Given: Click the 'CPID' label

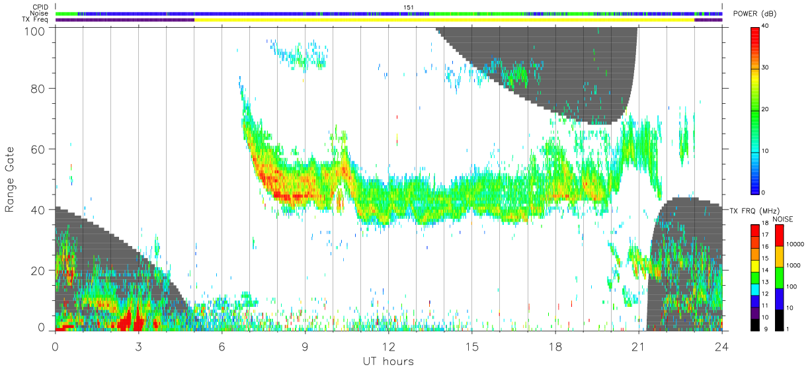Looking at the screenshot, I should [x=40, y=7].
